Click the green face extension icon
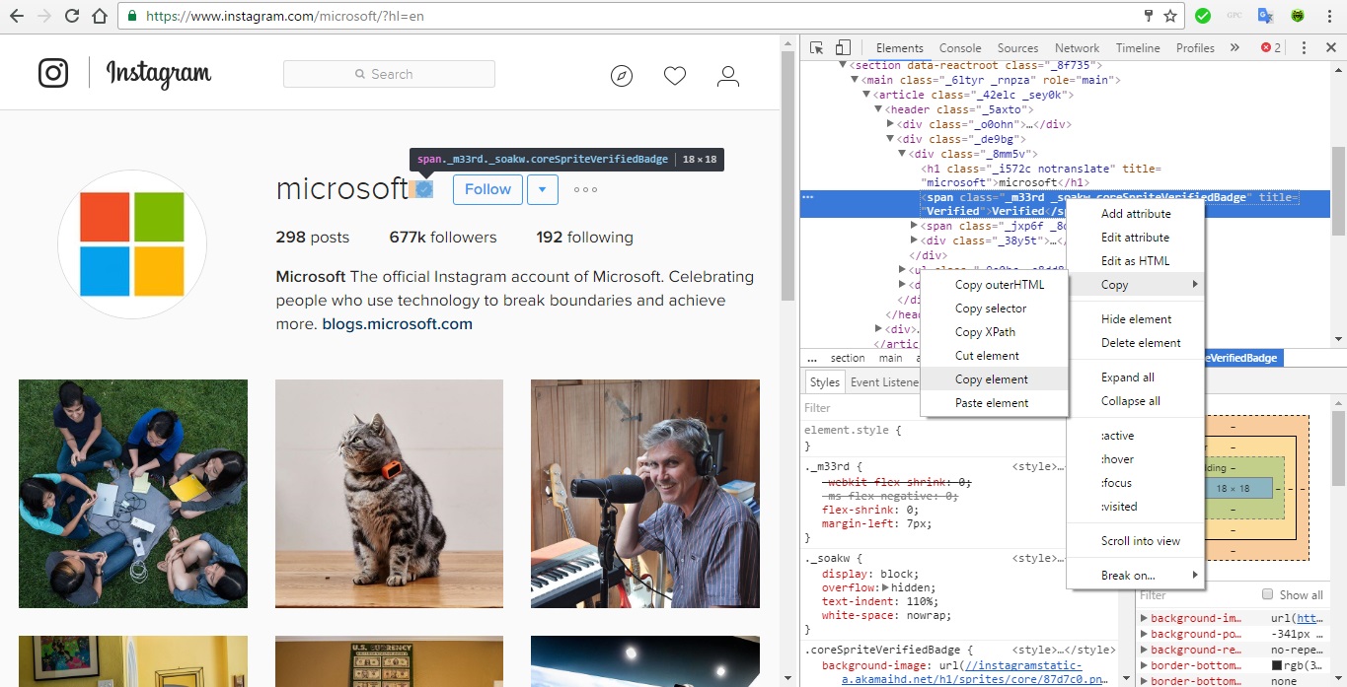1347x687 pixels. [x=1297, y=16]
